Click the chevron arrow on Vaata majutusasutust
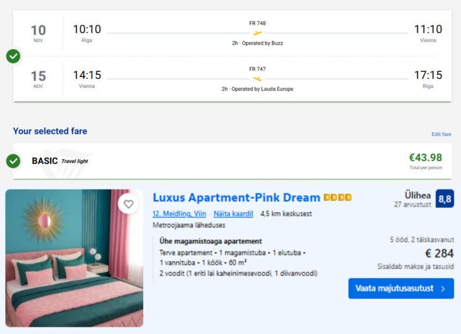Viewport: 461px width, 334px height. coord(443,288)
